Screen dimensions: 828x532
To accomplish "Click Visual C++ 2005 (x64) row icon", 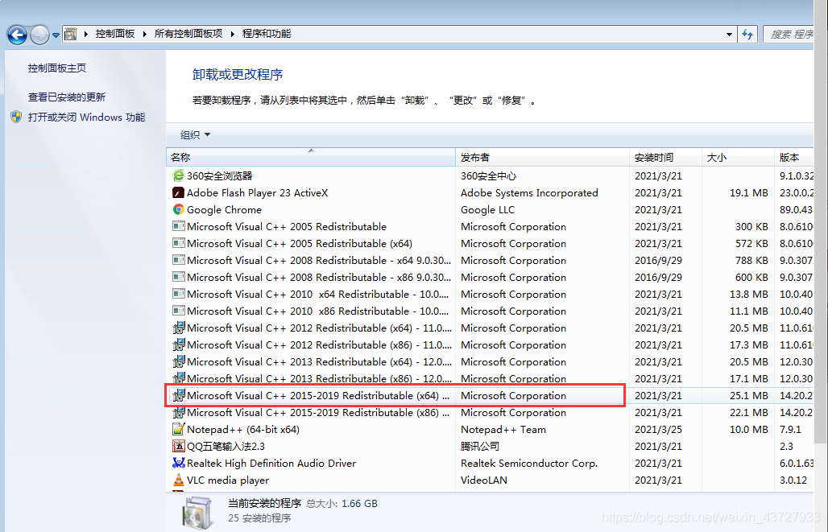I will 179,243.
